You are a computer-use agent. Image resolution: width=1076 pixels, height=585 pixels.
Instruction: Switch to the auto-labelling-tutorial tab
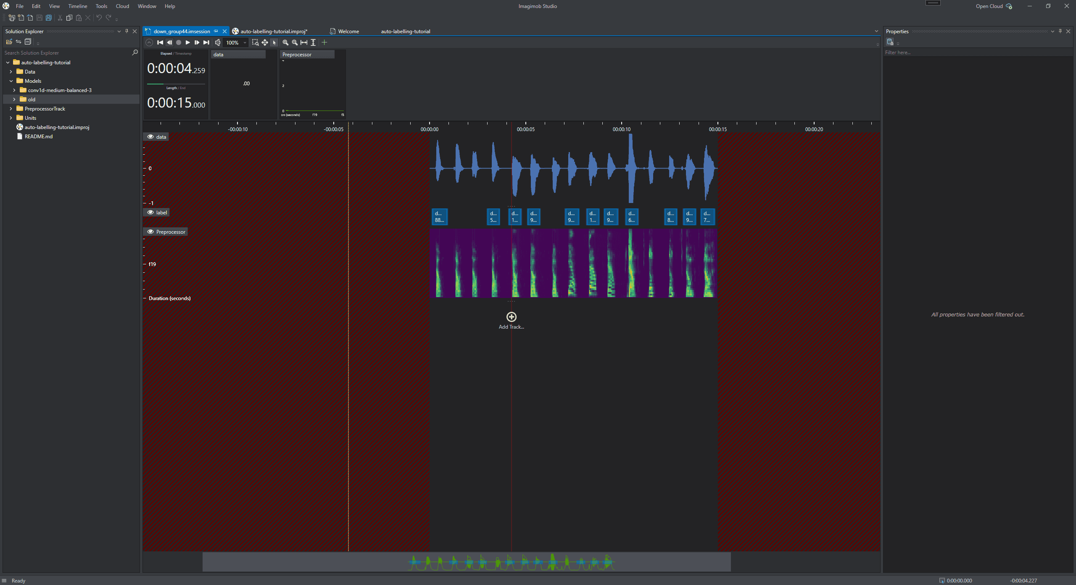pos(405,31)
